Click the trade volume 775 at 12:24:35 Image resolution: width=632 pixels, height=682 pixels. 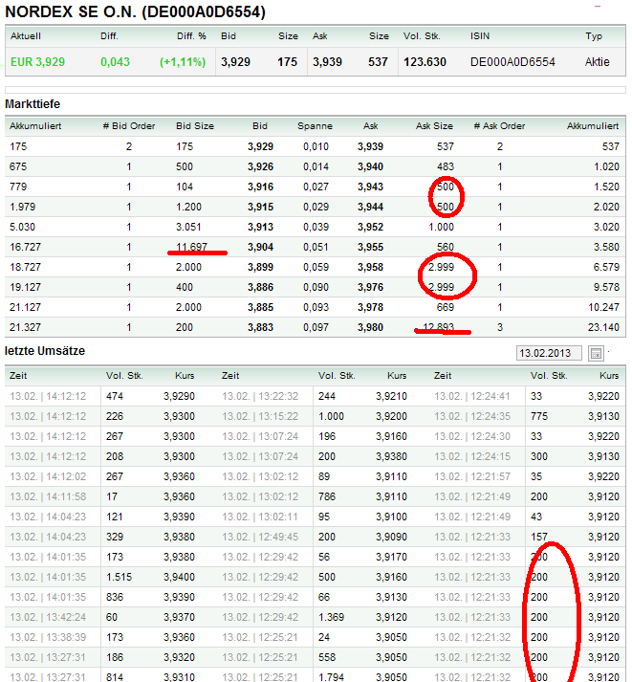pyautogui.click(x=539, y=416)
